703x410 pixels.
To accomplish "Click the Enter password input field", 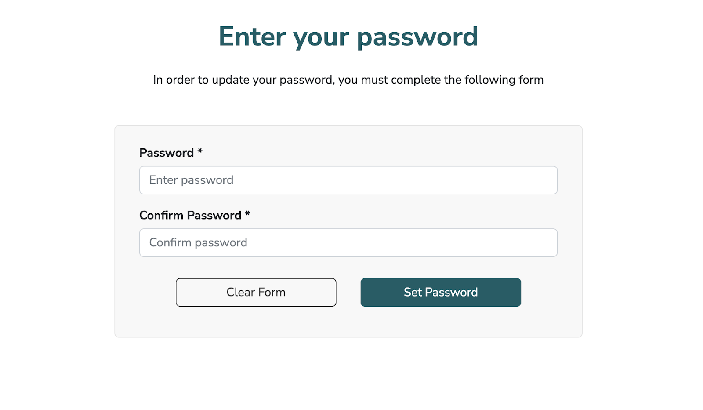I will click(x=348, y=180).
